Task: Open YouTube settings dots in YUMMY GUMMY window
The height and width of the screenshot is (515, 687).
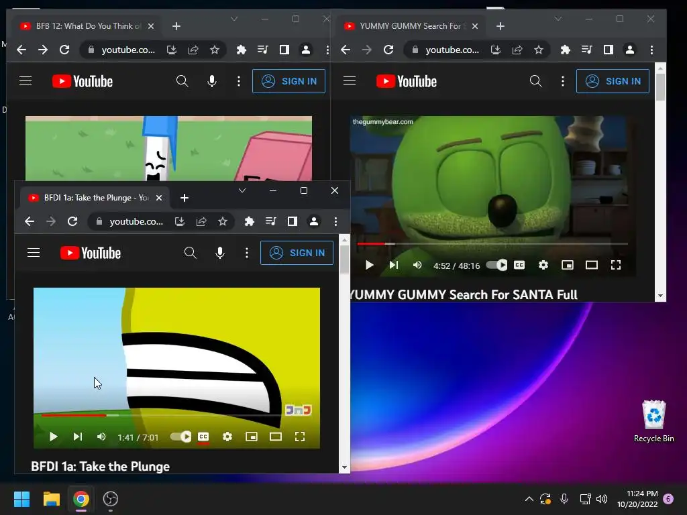Action: click(x=563, y=81)
